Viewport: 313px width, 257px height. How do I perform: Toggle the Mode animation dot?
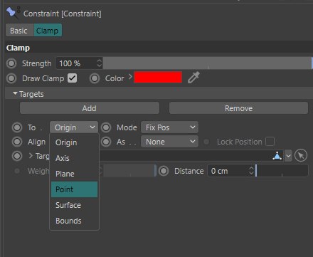click(x=106, y=127)
